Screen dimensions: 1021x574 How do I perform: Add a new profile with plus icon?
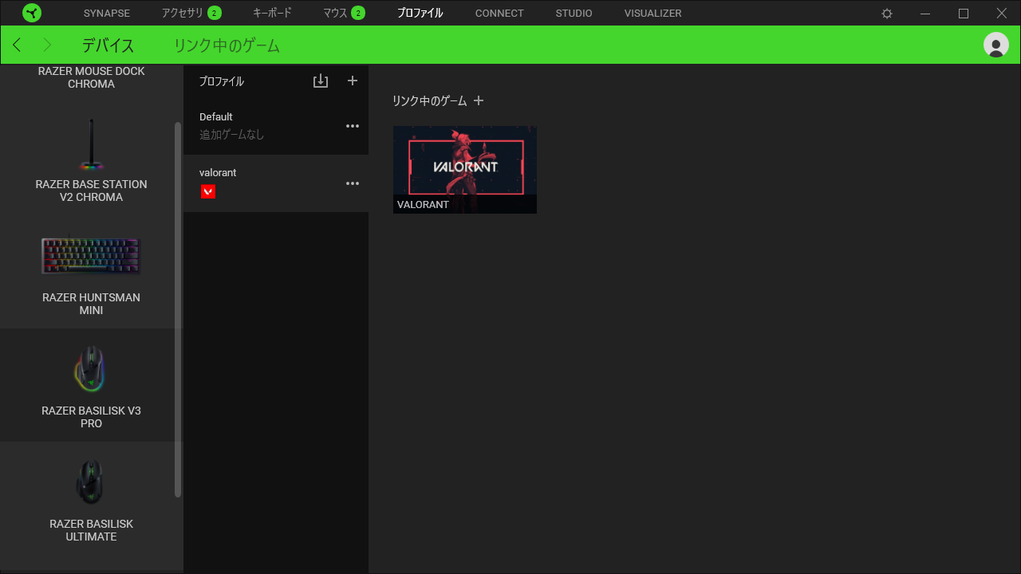pyautogui.click(x=353, y=81)
